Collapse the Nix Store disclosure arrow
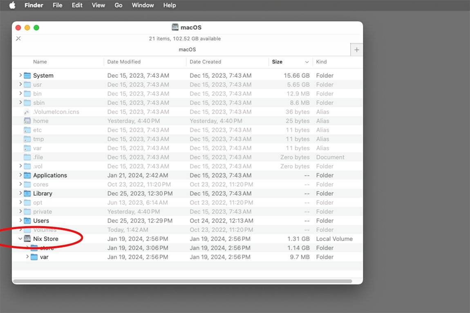This screenshot has height=313, width=470. (20, 239)
